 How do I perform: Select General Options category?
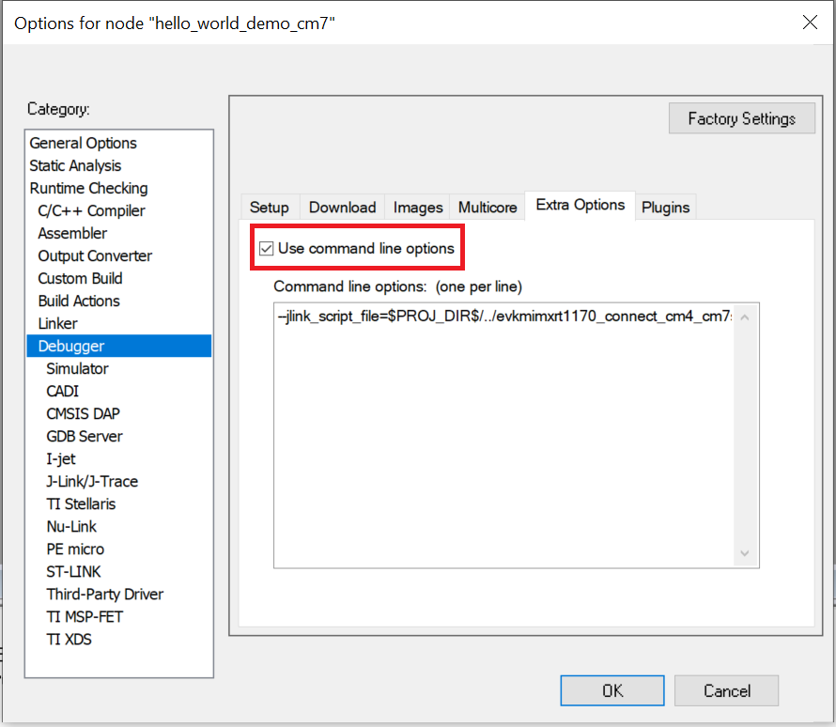pos(84,143)
